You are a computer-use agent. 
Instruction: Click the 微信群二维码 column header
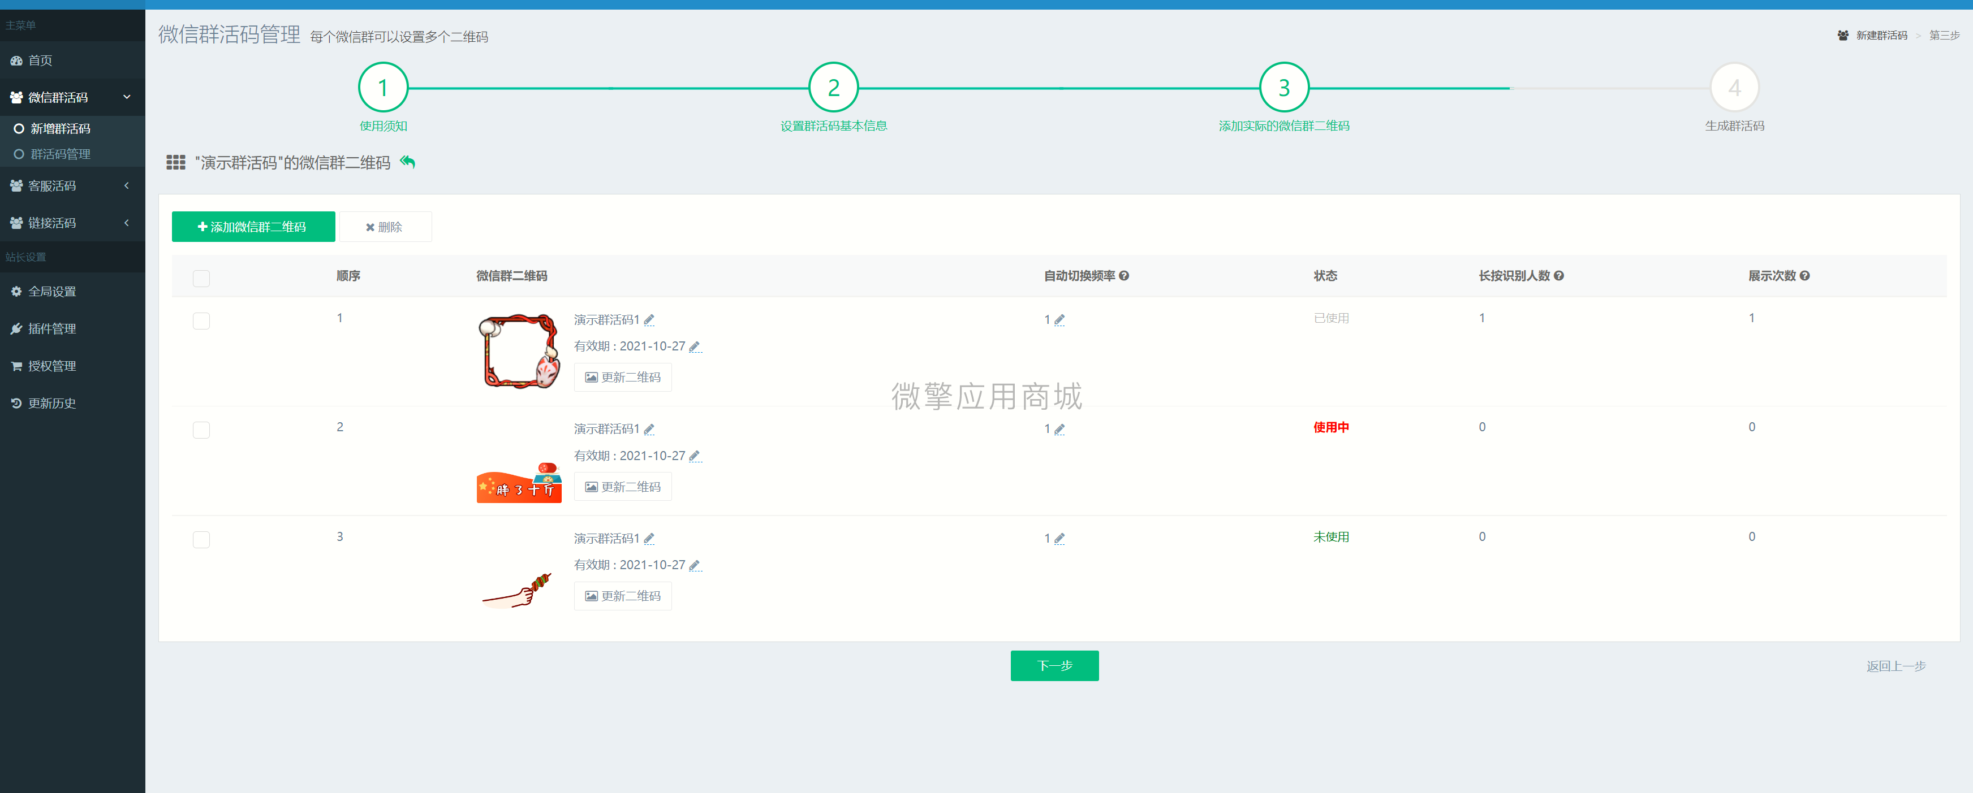coord(511,276)
